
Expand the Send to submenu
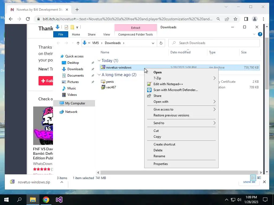pos(181,123)
